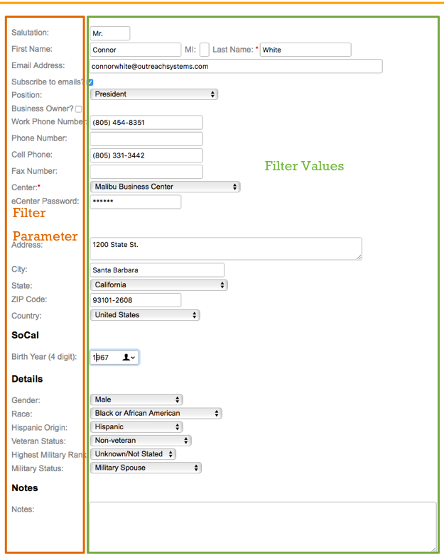The width and height of the screenshot is (444, 557).
Task: Change the Gender selection dropdown
Action: [x=136, y=399]
